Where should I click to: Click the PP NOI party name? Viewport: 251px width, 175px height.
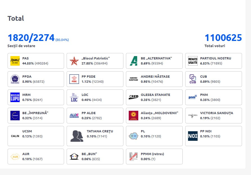point(206,131)
